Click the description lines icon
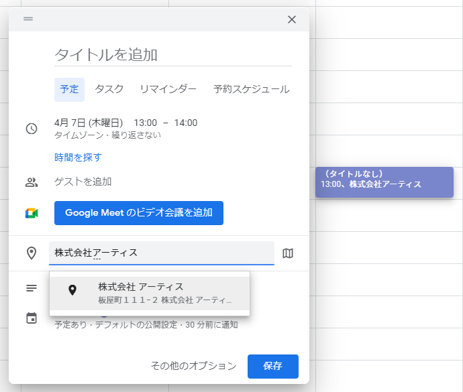The height and width of the screenshot is (392, 463). pos(32,288)
